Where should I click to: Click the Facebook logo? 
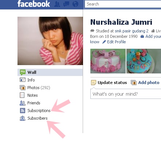coord(34,4)
